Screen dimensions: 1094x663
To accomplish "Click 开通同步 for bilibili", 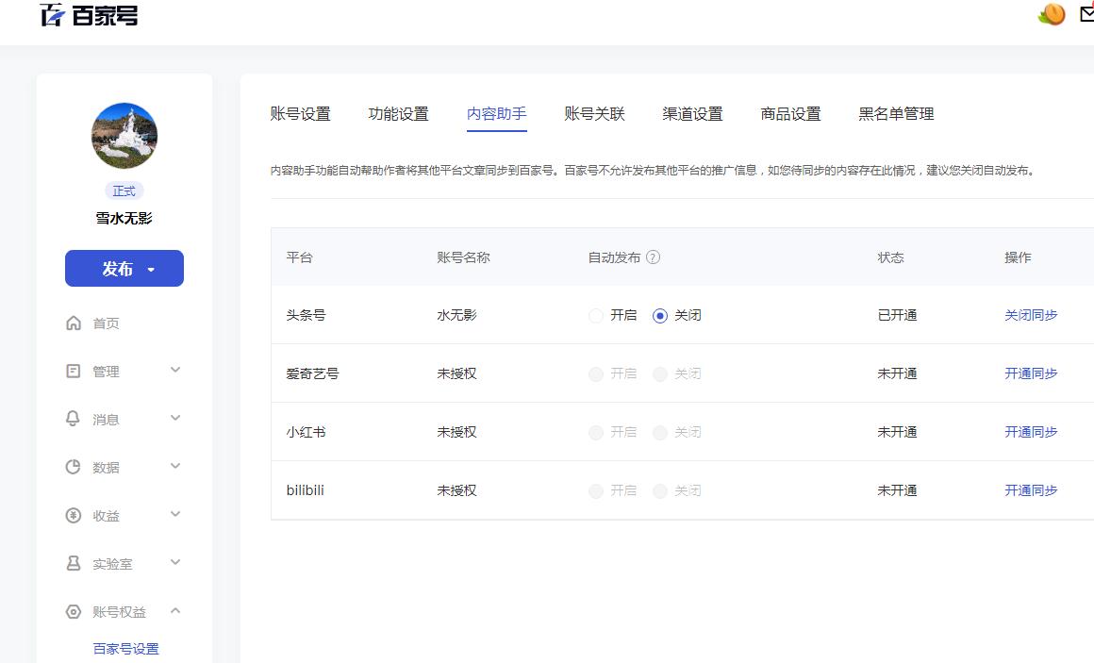I will [1031, 491].
